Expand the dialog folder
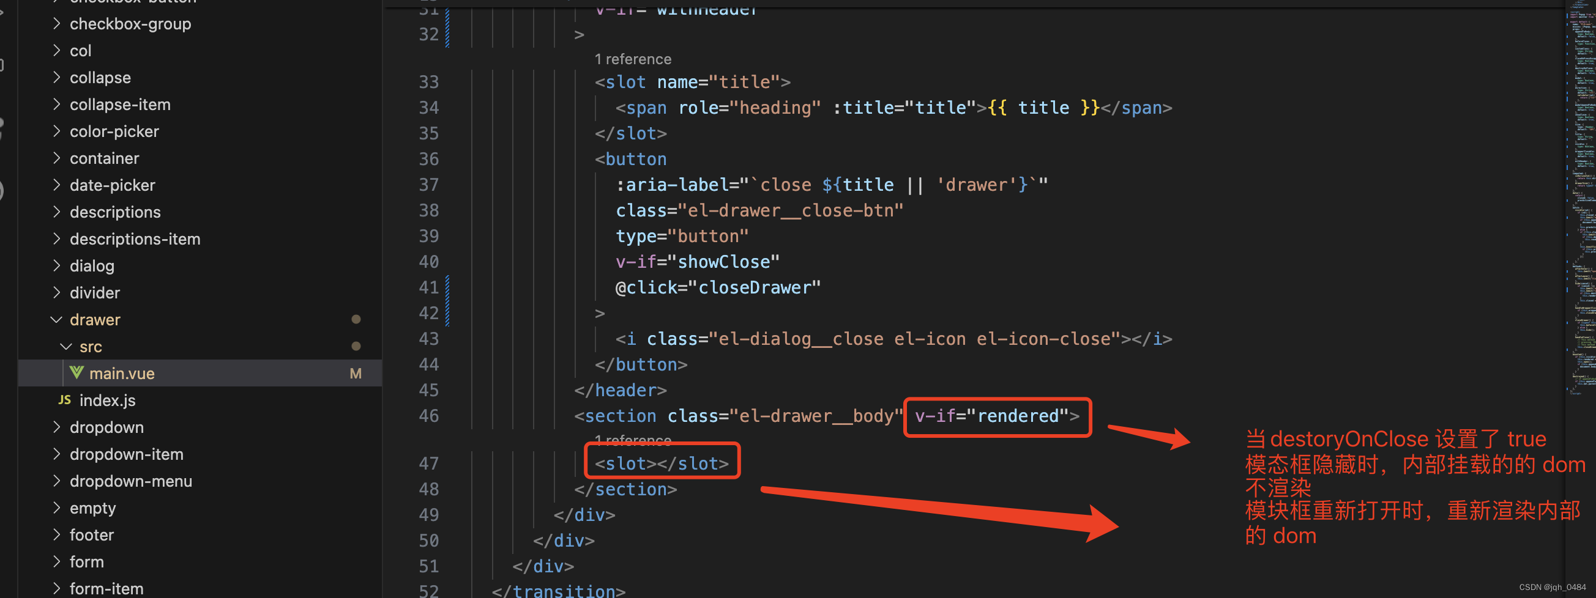Screen dimensions: 1596x598 pyautogui.click(x=56, y=265)
